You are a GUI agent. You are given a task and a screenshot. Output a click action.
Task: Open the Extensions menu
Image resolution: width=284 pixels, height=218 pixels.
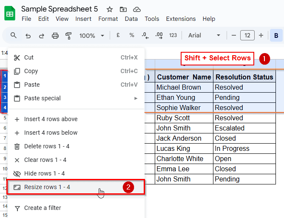click(x=181, y=19)
